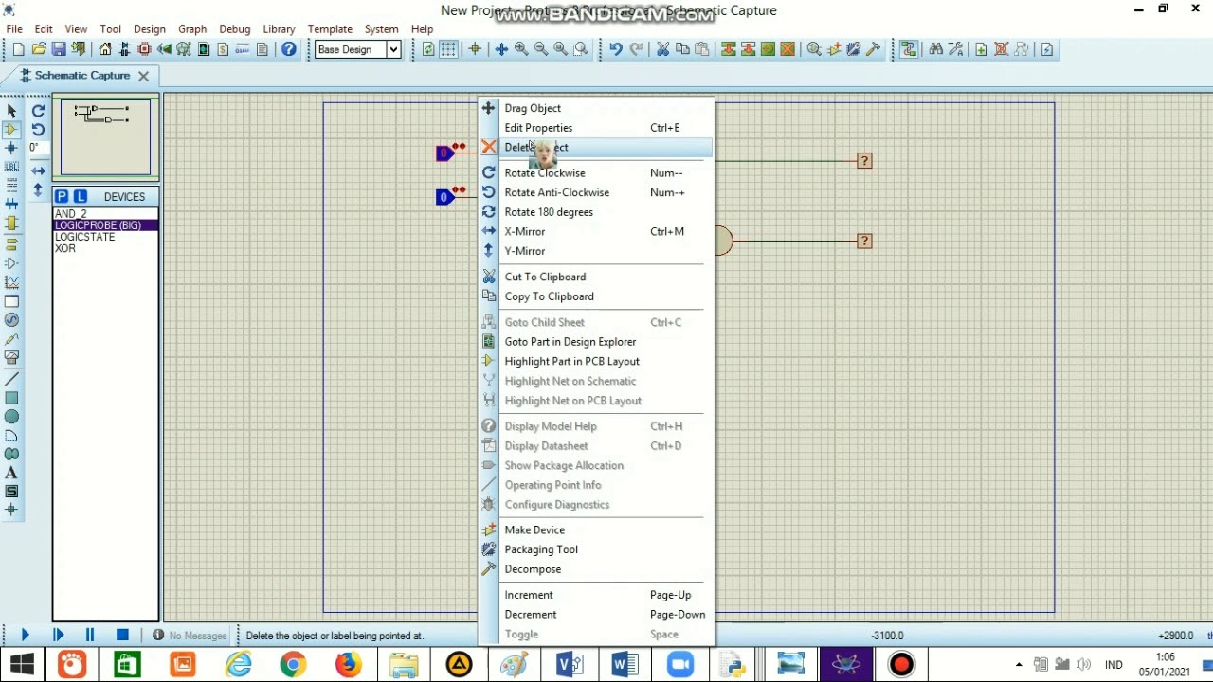Toggle grid display toolbar icon
Screen dimensions: 1213x682
tap(448, 49)
